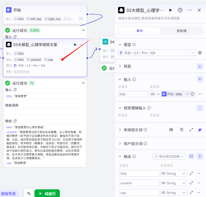Viewport: 206px width, 197px height.
Task: Expand 系统提示词 editor to fullscreen
Action: 191,130
